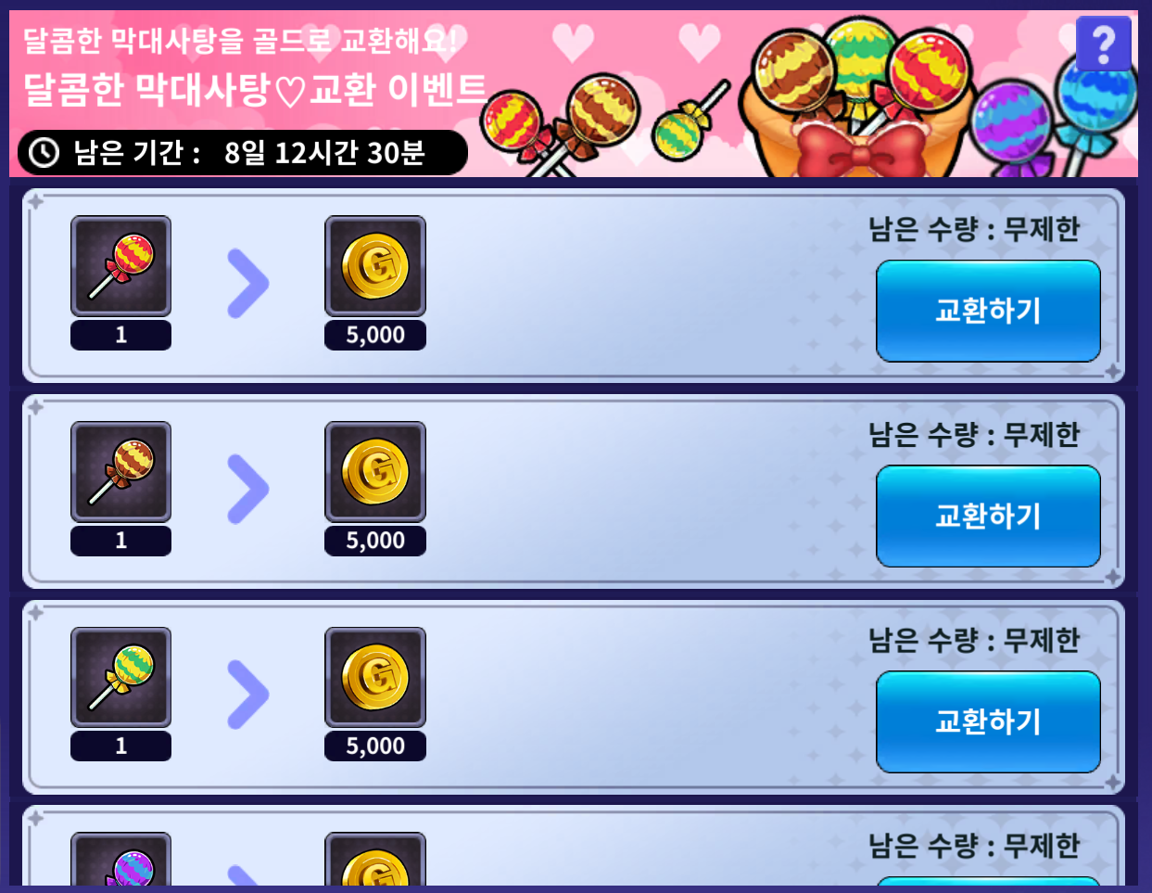
Task: Click the lollipop basket artwork in the banner
Action: click(862, 102)
